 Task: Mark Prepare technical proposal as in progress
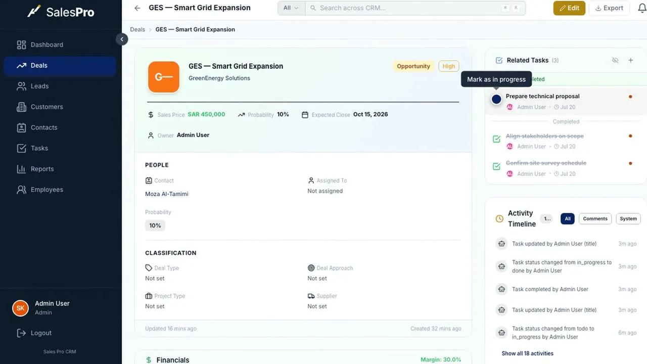pos(496,99)
